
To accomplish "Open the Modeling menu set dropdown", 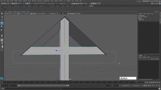I will coord(5,3).
